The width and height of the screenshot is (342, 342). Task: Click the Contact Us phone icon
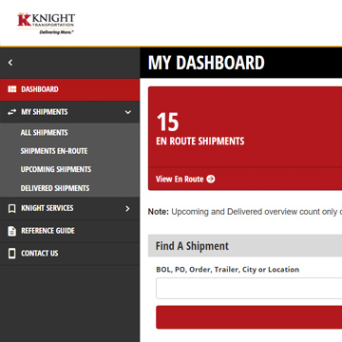(x=11, y=254)
